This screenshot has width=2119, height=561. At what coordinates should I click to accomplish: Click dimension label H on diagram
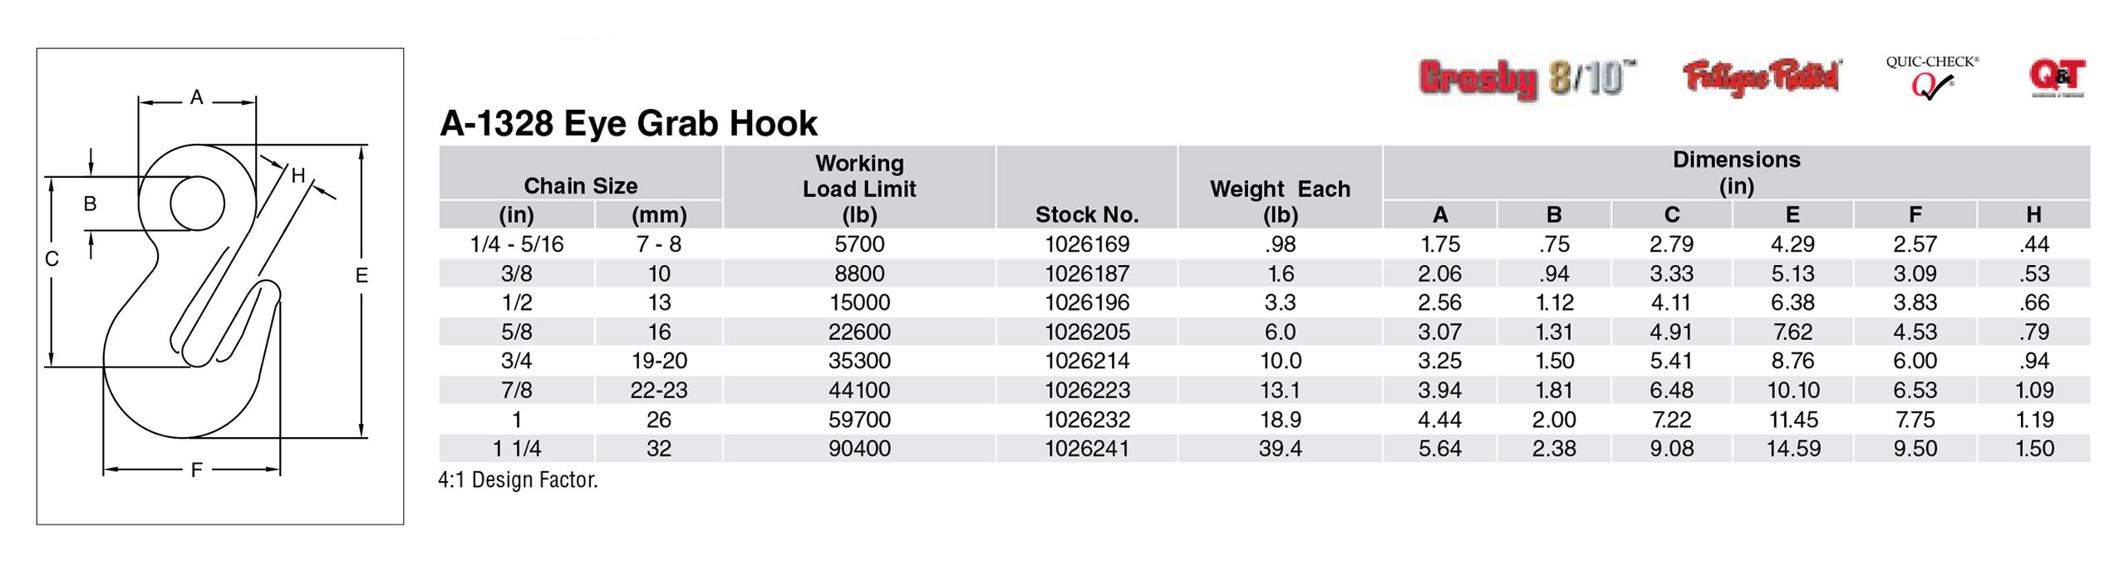click(298, 175)
